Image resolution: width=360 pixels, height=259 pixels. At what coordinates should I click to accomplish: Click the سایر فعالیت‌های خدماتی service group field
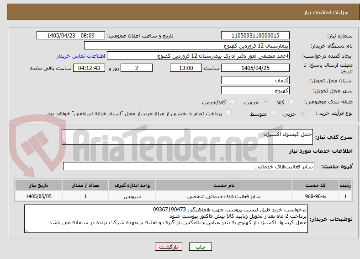189,166
